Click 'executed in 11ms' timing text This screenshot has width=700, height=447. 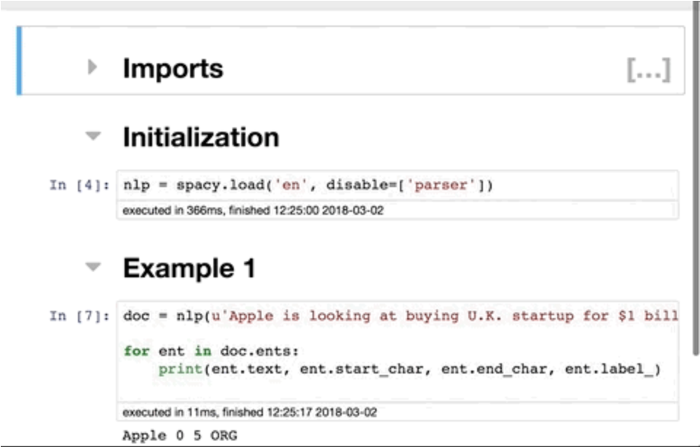tap(250, 412)
